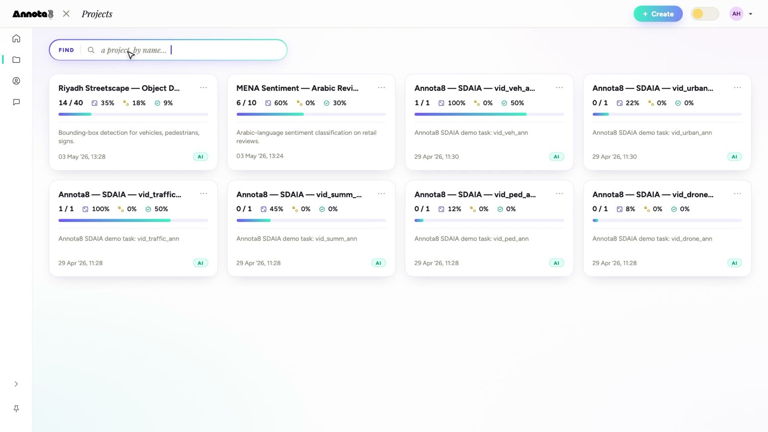Click the Arabic-language sentiment description text
Viewport: 768px width, 432px height.
306,137
